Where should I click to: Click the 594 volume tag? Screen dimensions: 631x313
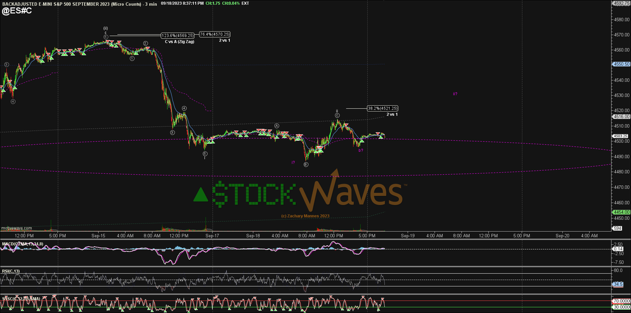tap(618, 228)
